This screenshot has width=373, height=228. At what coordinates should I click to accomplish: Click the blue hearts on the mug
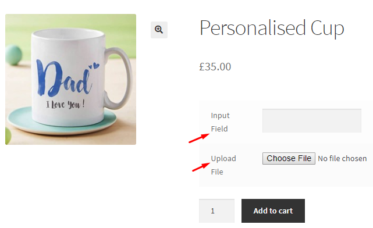[x=94, y=66]
